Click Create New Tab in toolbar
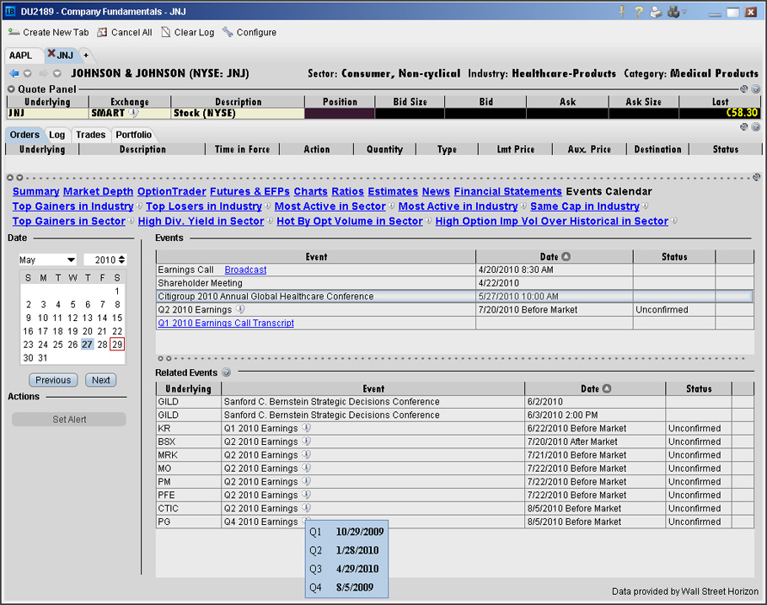 tap(48, 32)
